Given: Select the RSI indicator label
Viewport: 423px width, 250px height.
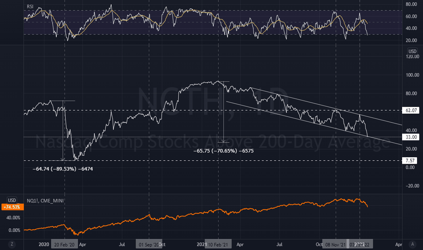Looking at the screenshot, I should click(30, 6).
